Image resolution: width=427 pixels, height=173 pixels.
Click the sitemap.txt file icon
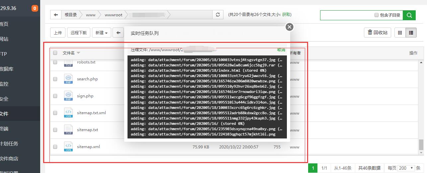click(68, 130)
